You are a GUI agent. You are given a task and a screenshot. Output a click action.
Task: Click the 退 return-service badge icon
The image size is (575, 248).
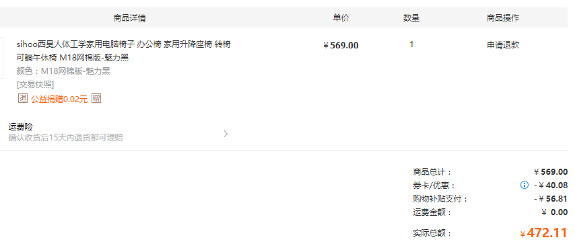(x=23, y=98)
